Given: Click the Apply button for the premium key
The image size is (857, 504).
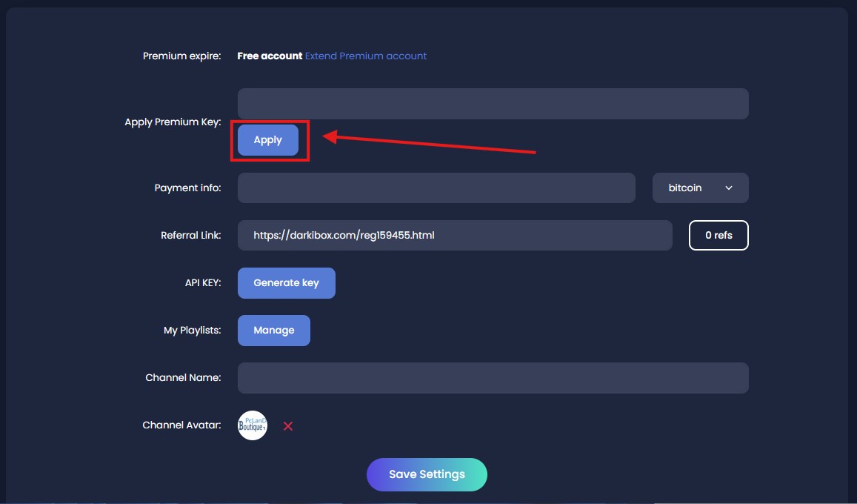Looking at the screenshot, I should point(268,139).
